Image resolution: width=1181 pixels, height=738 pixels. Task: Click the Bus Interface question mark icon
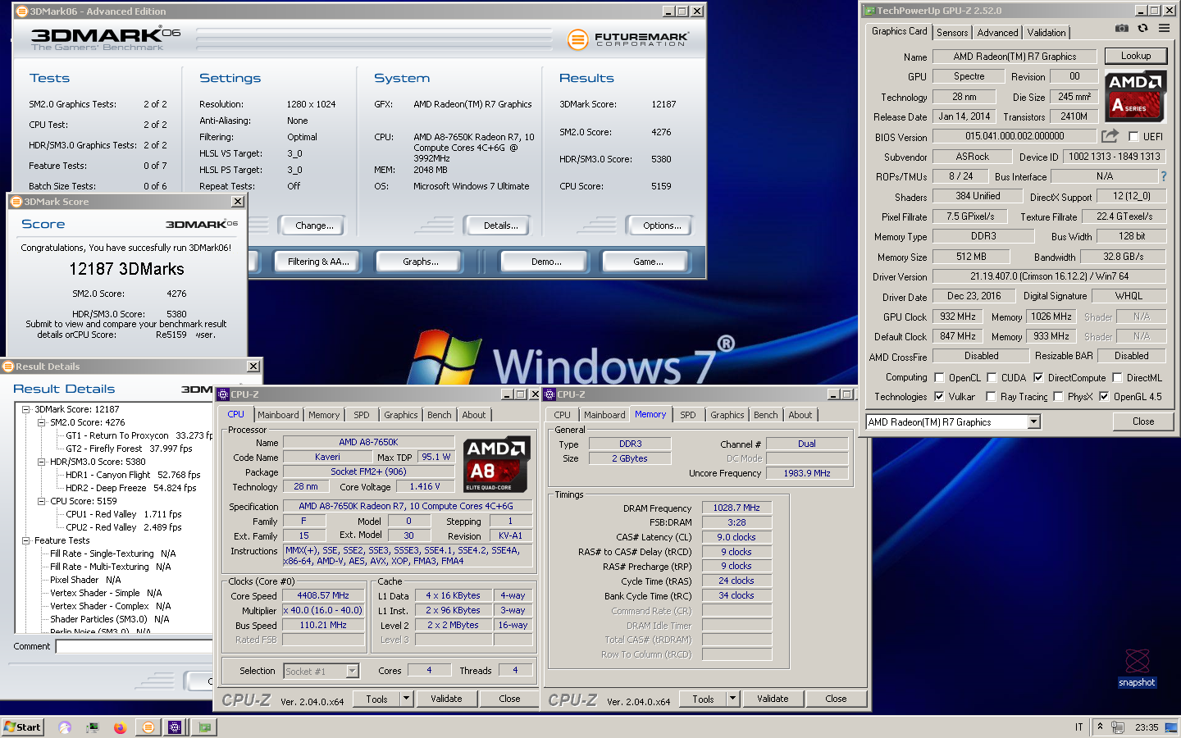[x=1163, y=176]
